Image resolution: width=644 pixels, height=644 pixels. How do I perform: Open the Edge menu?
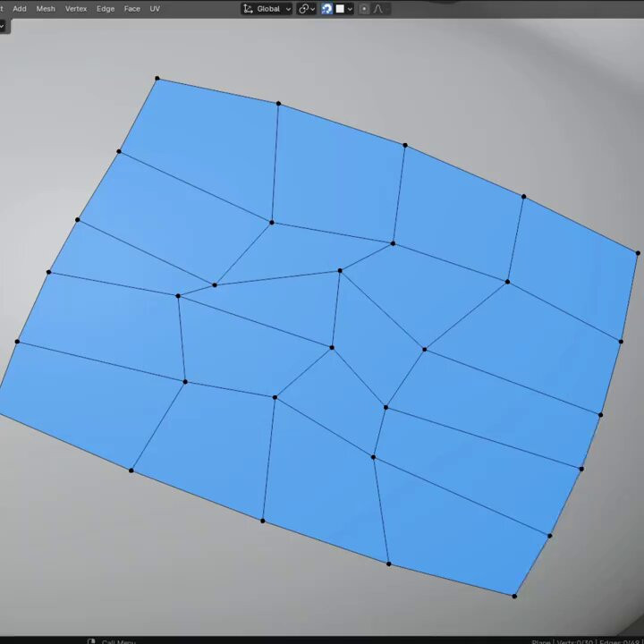click(x=106, y=9)
